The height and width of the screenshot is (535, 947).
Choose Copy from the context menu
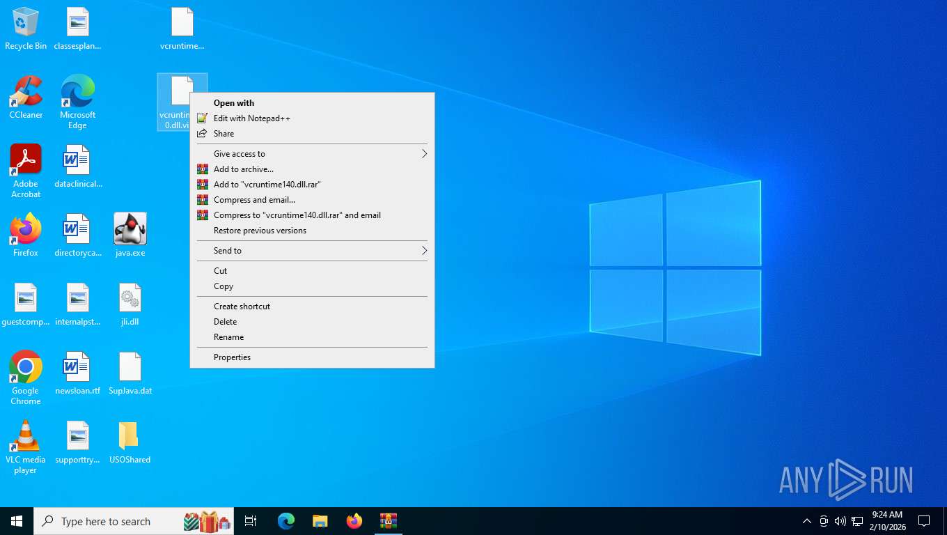pos(312,286)
